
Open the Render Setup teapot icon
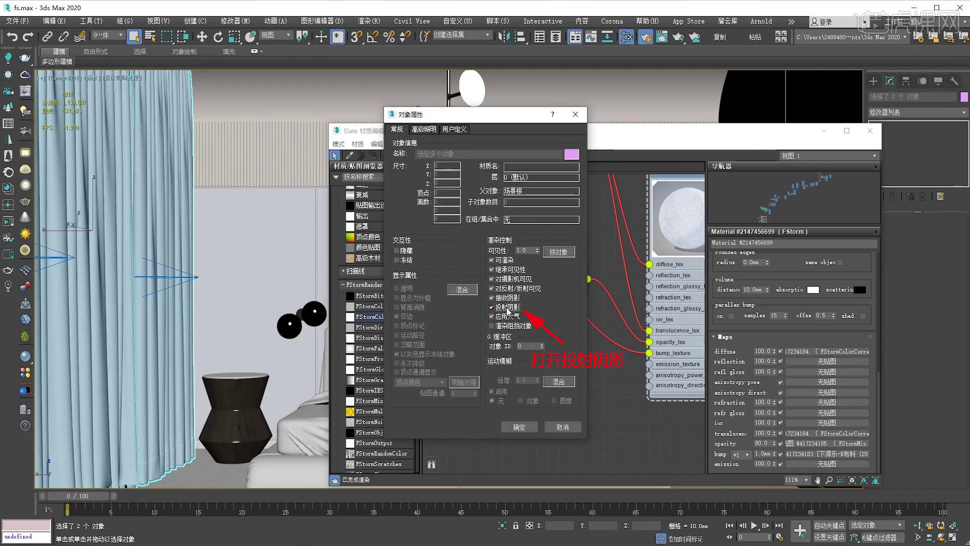point(645,36)
